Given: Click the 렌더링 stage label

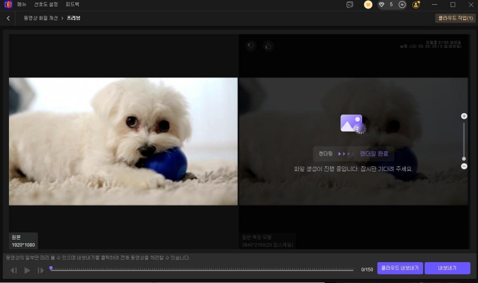Looking at the screenshot, I should tap(326, 154).
